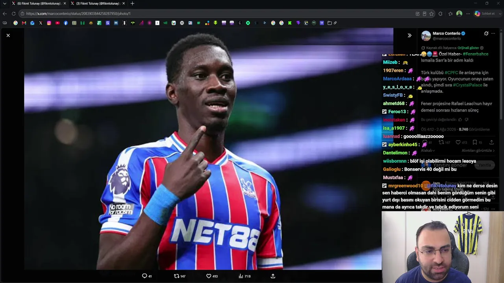The height and width of the screenshot is (283, 504).
Task: Like the post in the side panel
Action: pos(458,142)
